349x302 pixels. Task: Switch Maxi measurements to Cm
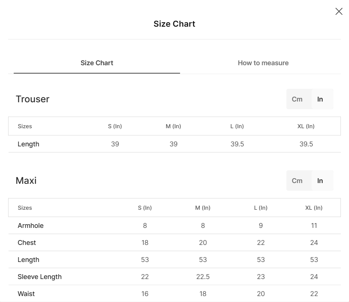(297, 180)
